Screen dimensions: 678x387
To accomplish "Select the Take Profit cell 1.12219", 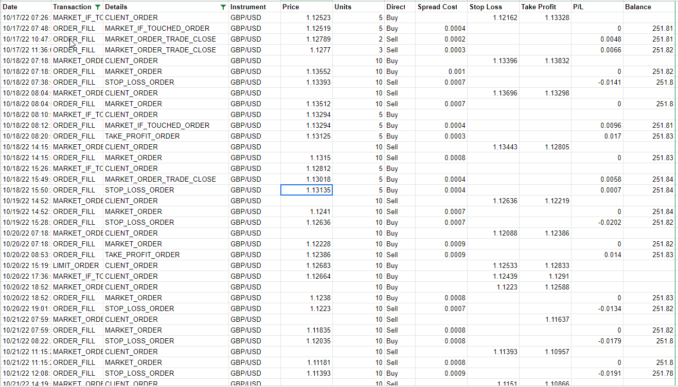I will click(545, 201).
